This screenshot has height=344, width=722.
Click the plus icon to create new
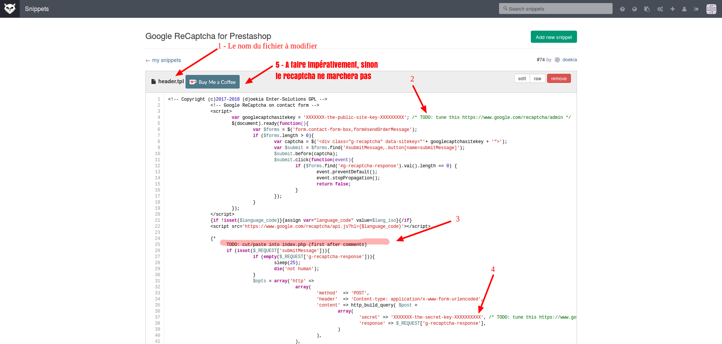pos(672,9)
